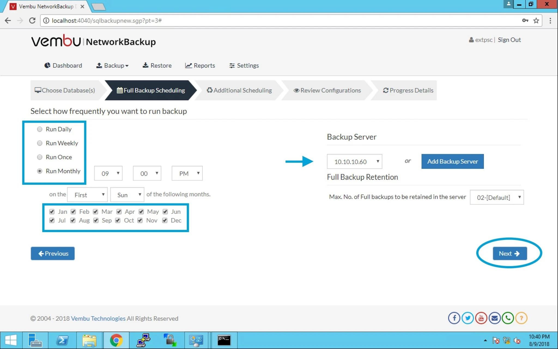The image size is (558, 349).
Task: Click the Add Backup Server button
Action: [x=453, y=161]
